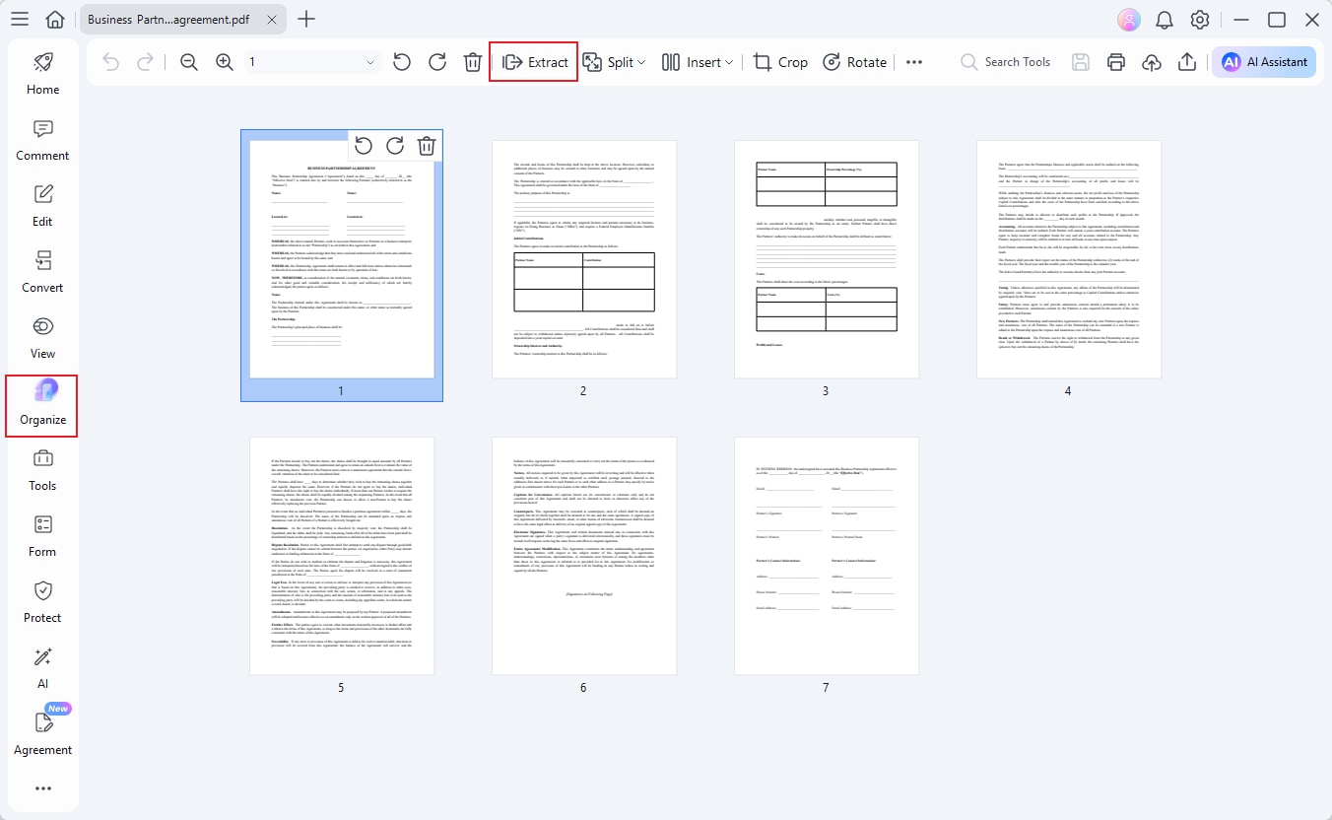Open AI in the sidebar
Image resolution: width=1332 pixels, height=820 pixels.
[42, 668]
